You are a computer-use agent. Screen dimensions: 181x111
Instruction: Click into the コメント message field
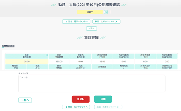[x=92, y=84]
